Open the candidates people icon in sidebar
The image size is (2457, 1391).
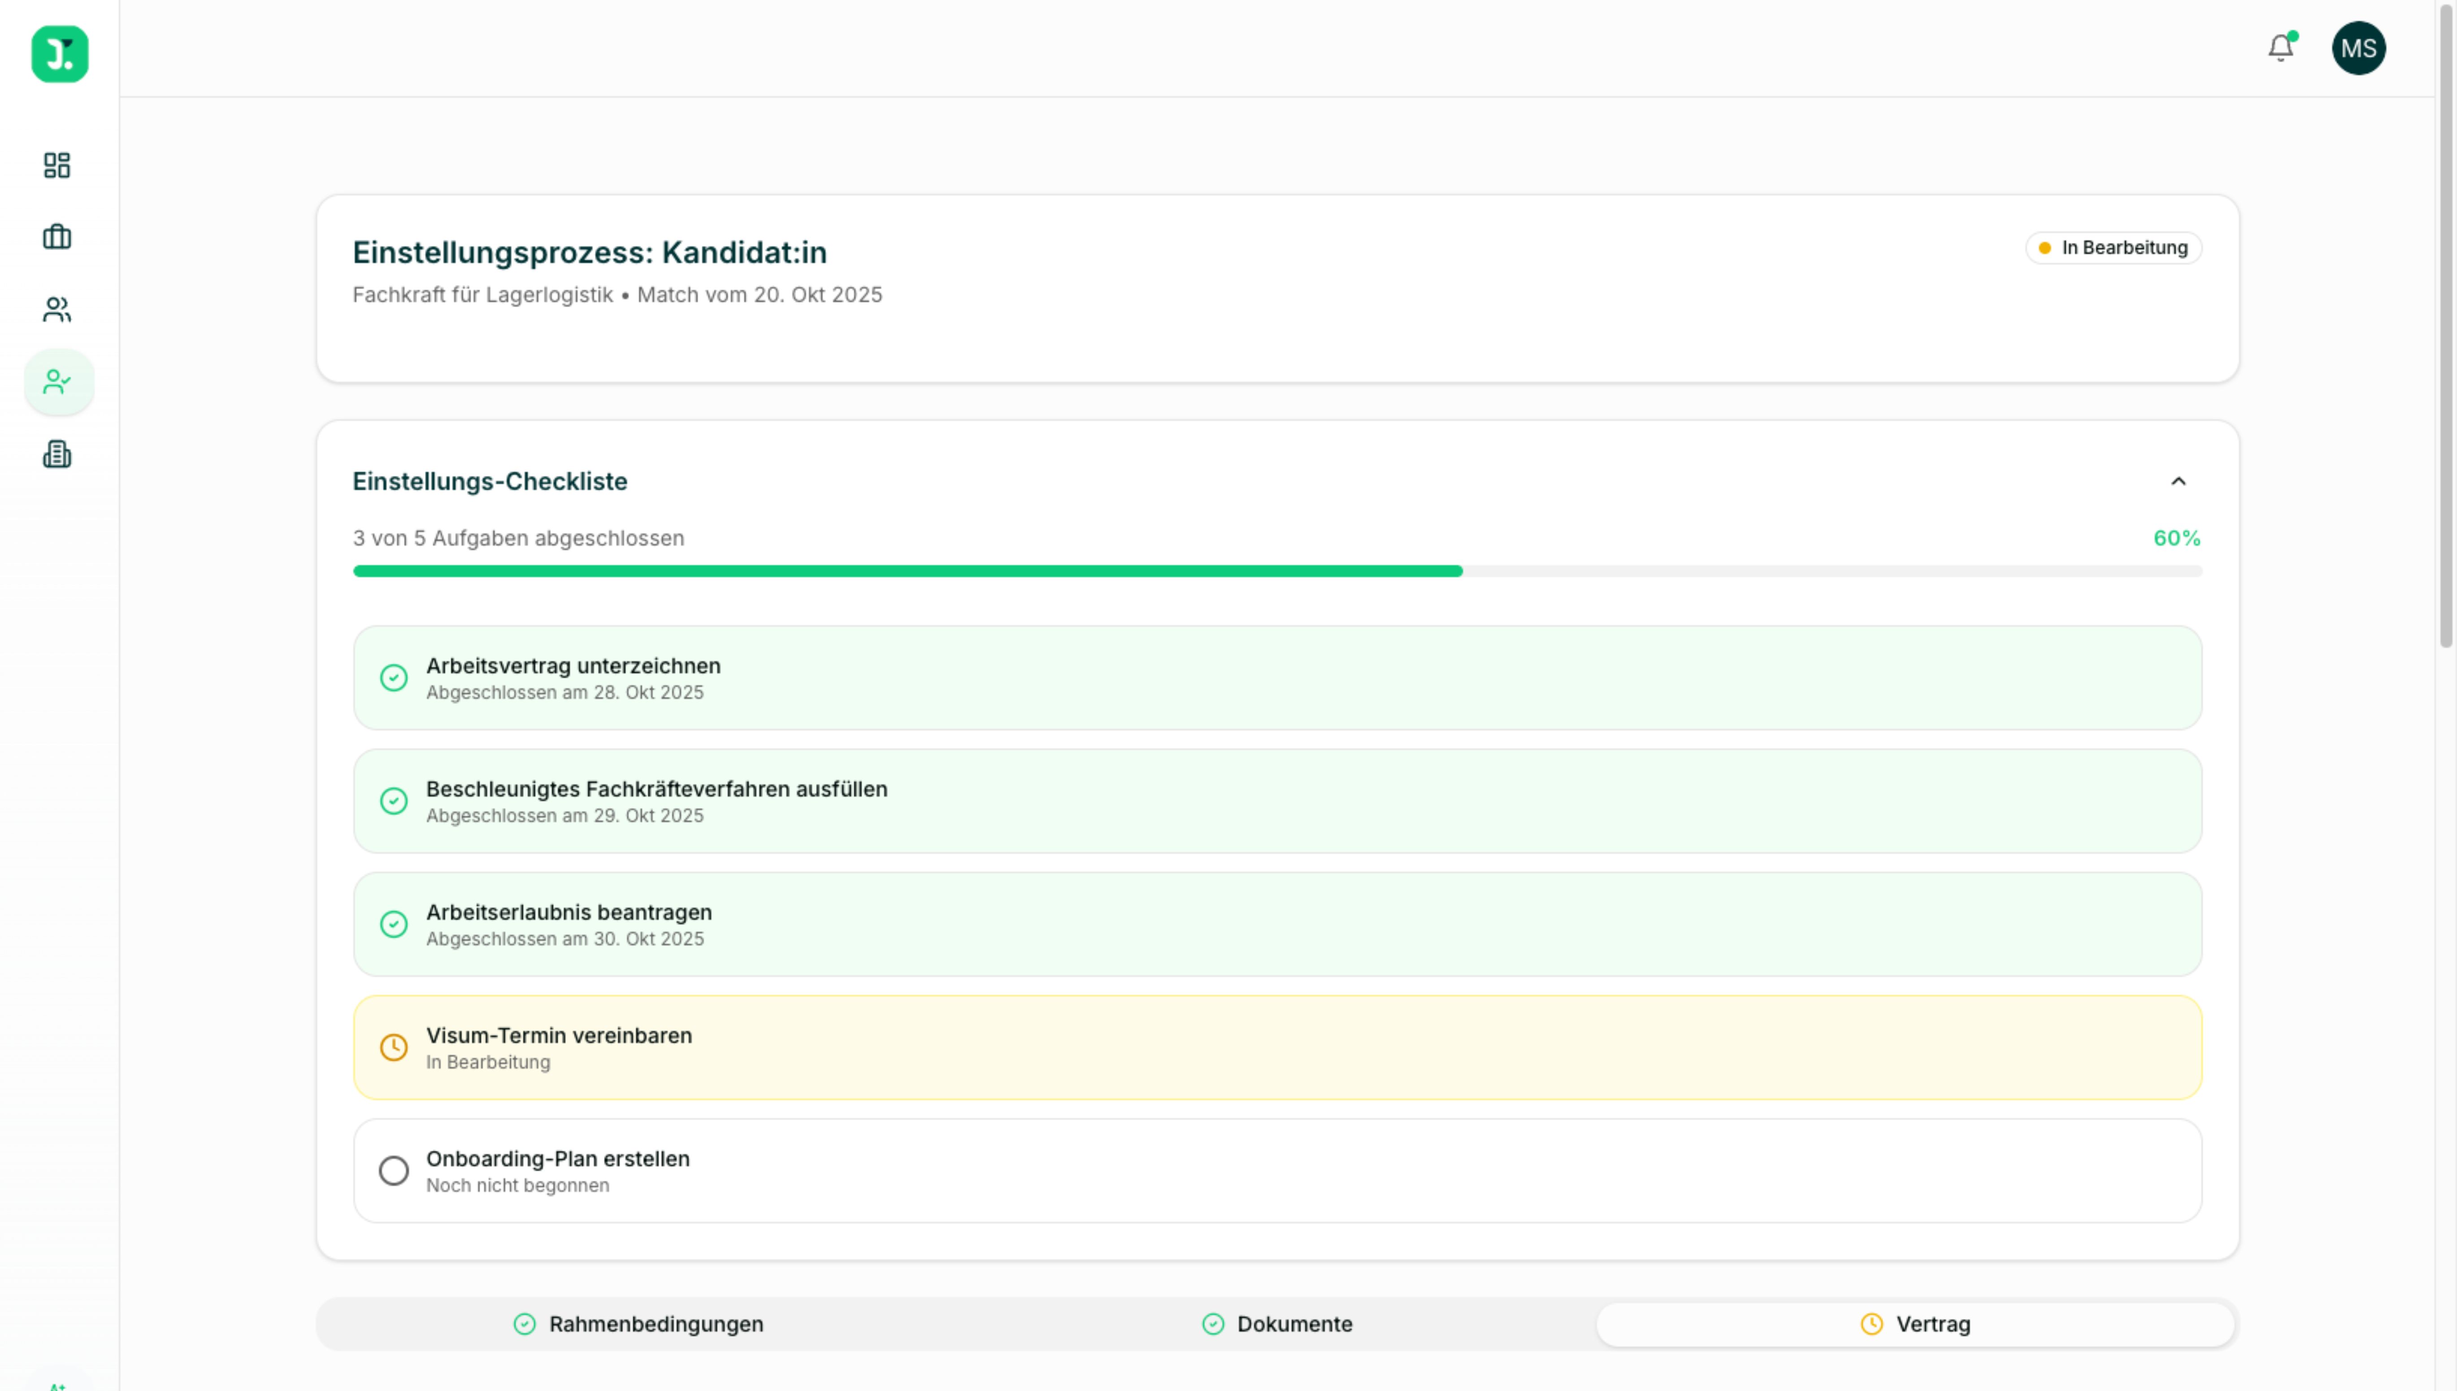(x=57, y=310)
